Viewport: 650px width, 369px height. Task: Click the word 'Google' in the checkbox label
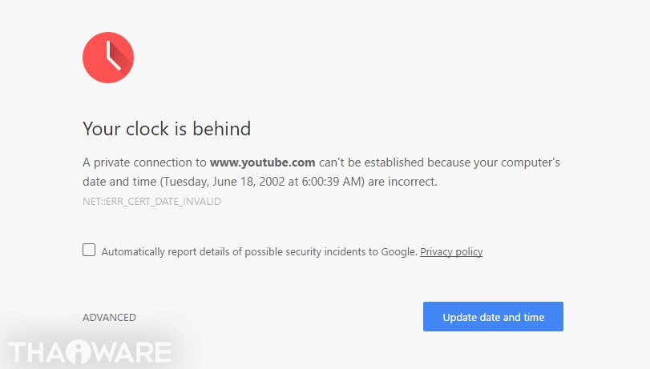click(x=399, y=251)
